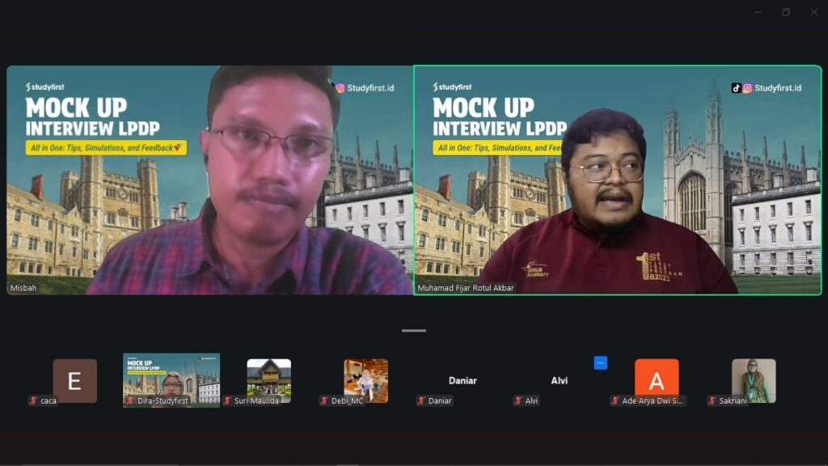
Task: Click caca's brown "E" avatar
Action: tap(74, 379)
